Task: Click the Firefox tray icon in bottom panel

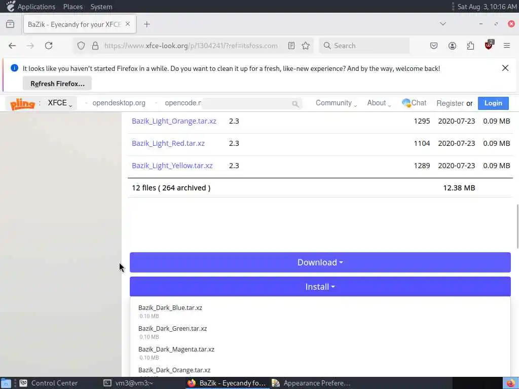Action: coord(511,383)
